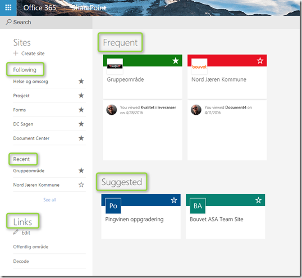Open Bouvet ASA Team Site card
The height and width of the screenshot is (278, 302).
tap(217, 219)
